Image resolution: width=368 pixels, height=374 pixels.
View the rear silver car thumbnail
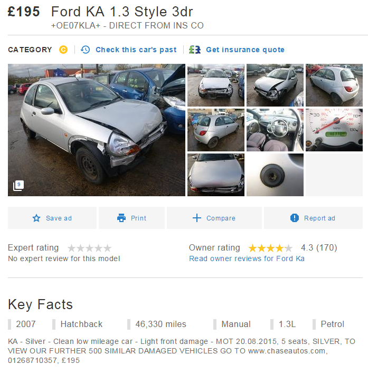tap(334, 85)
